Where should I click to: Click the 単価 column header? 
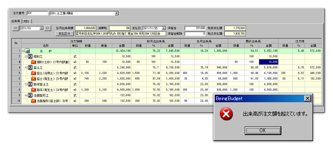104,46
